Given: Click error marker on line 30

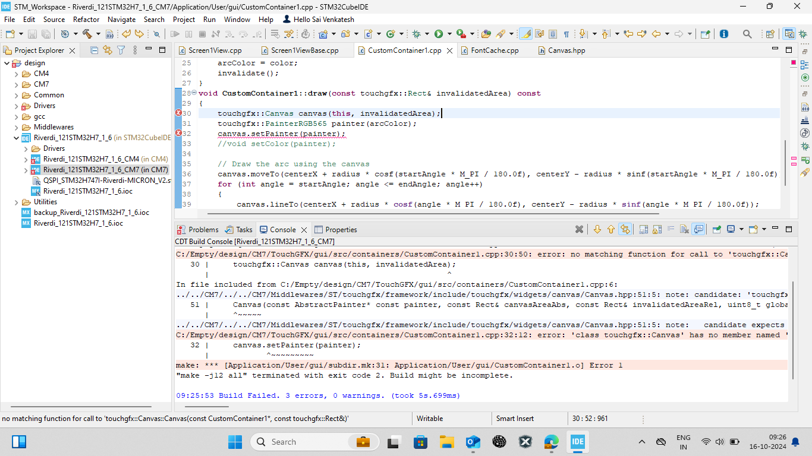Looking at the screenshot, I should (x=178, y=113).
